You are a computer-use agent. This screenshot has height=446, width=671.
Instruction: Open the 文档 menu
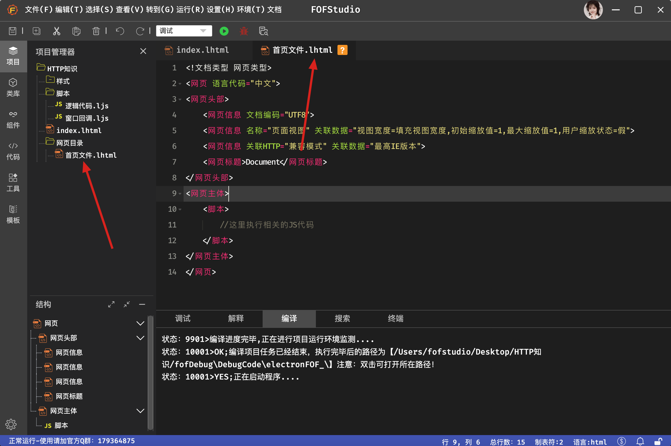tap(274, 10)
